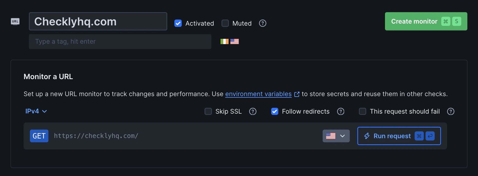Screen dimensions: 478x176
Task: Disable the Follow redirects checkbox
Action: click(274, 111)
